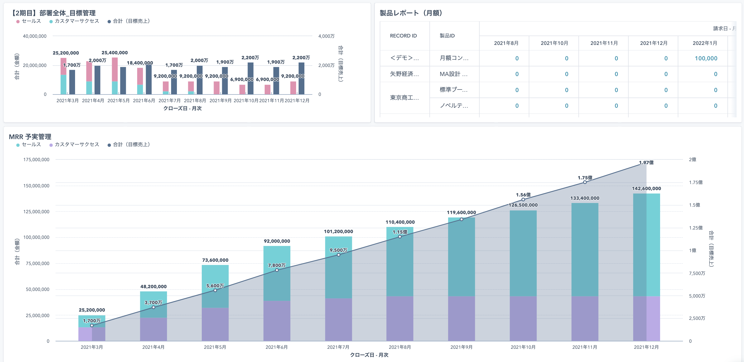Click the 東京商工… record cell
744x362 pixels.
(x=404, y=98)
